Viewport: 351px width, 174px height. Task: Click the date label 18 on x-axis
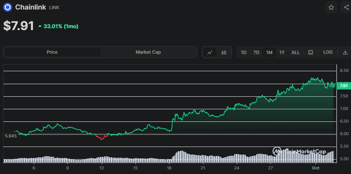[169, 168]
